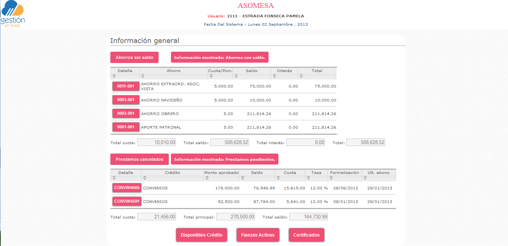
Task: Click the savings Total cuota field
Action: coord(157,142)
